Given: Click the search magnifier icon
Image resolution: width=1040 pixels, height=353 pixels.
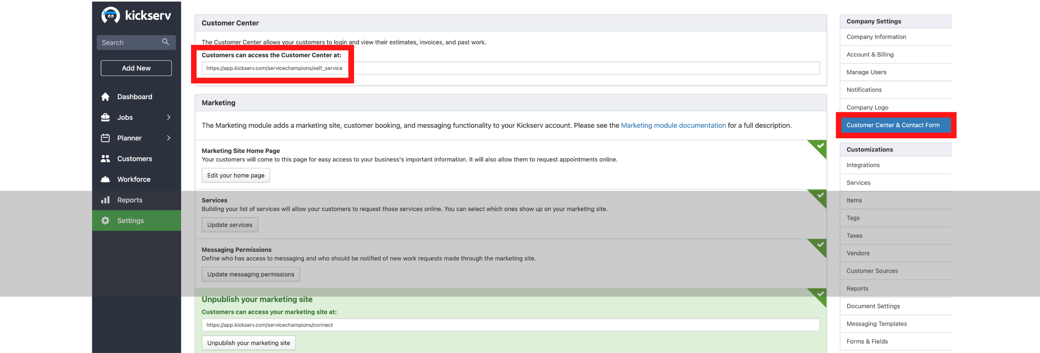Looking at the screenshot, I should pyautogui.click(x=165, y=42).
